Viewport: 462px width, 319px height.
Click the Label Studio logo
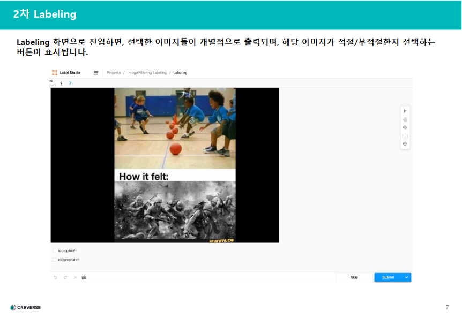66,73
